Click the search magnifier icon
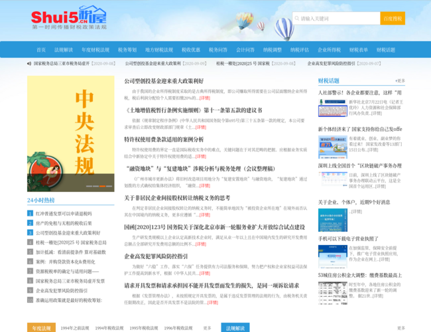431x332 pixels. pyautogui.click(x=297, y=19)
